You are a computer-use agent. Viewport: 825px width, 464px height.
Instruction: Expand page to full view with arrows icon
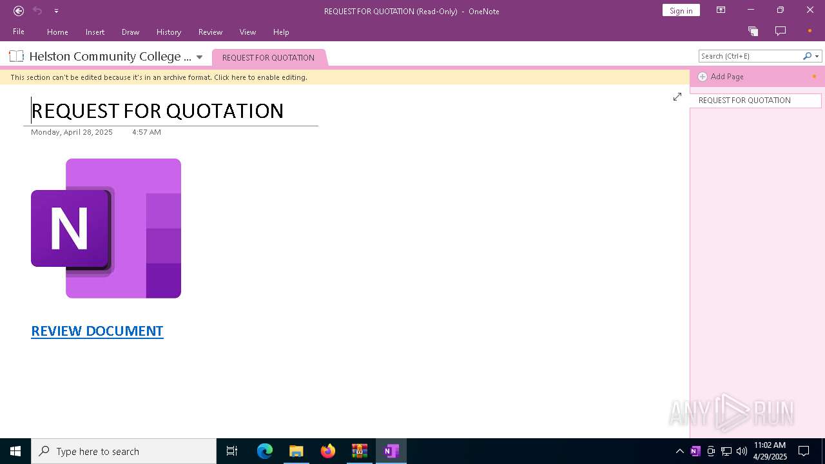coord(677,97)
